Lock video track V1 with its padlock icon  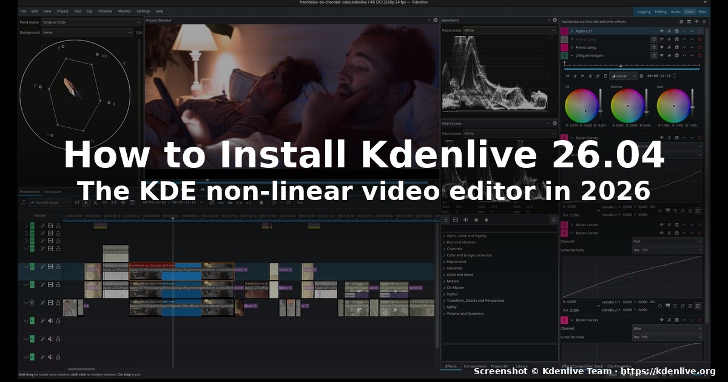tap(58, 303)
